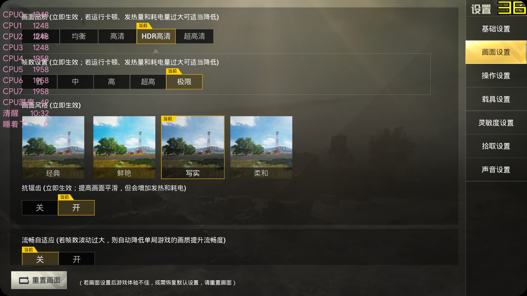The image size is (527, 296).
Task: Select 超高清 graphics quality
Action: pyautogui.click(x=194, y=36)
